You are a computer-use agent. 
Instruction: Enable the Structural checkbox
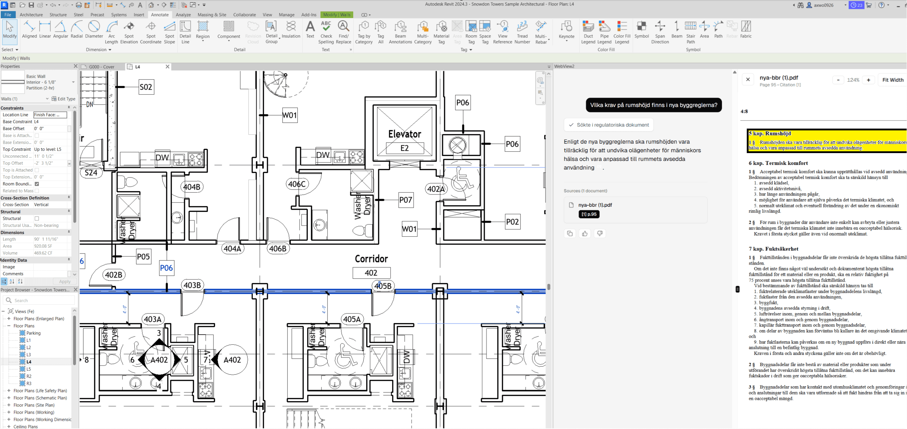point(37,219)
